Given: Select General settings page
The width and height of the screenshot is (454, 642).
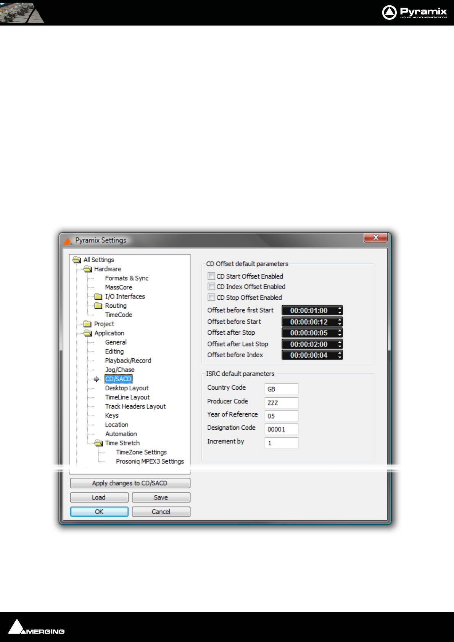Looking at the screenshot, I should [116, 342].
